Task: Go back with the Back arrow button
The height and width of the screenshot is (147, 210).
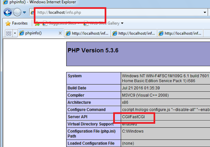Action: click(x=8, y=12)
